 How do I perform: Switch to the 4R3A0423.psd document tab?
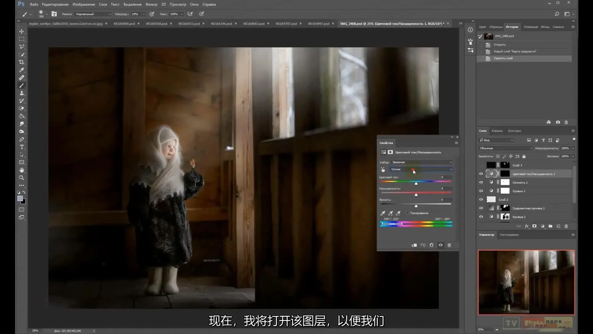(x=189, y=24)
